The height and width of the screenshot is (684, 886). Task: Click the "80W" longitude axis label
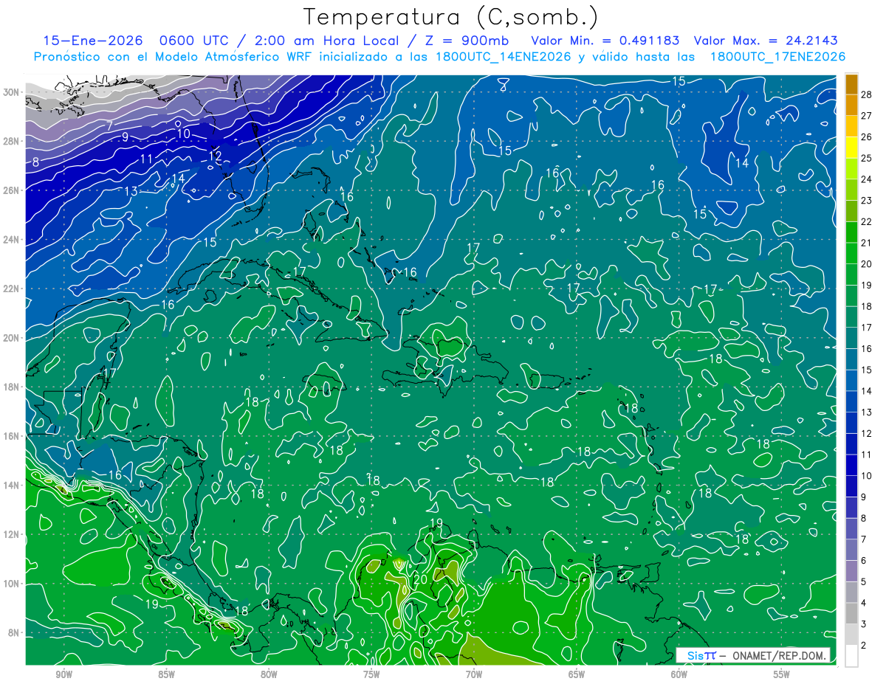click(269, 674)
